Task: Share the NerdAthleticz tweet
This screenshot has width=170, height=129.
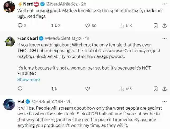Action: 164,25
